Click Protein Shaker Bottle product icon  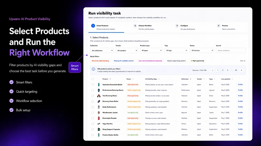point(99,135)
